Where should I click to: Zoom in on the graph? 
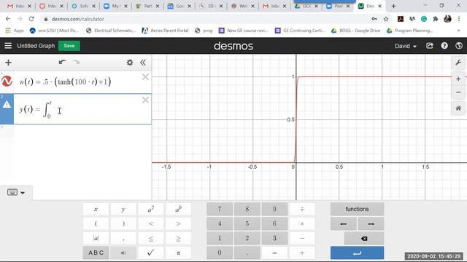[458, 79]
